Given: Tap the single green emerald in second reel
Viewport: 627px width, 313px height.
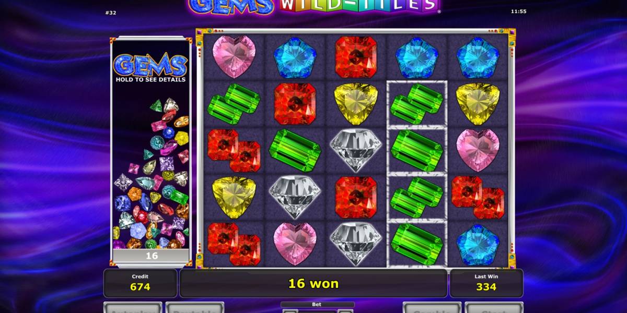Looking at the screenshot, I should point(295,150).
